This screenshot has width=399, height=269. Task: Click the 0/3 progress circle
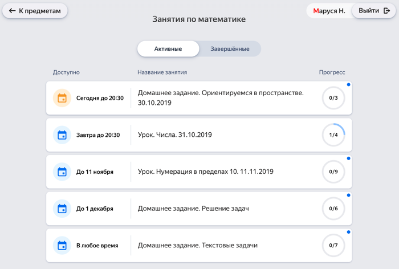[333, 98]
